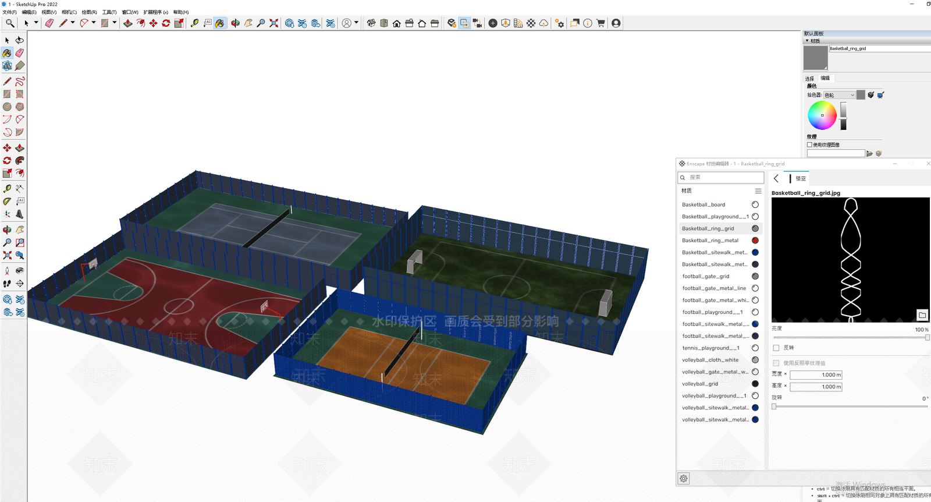Activate the Walk tool with footprints icon

click(7, 284)
